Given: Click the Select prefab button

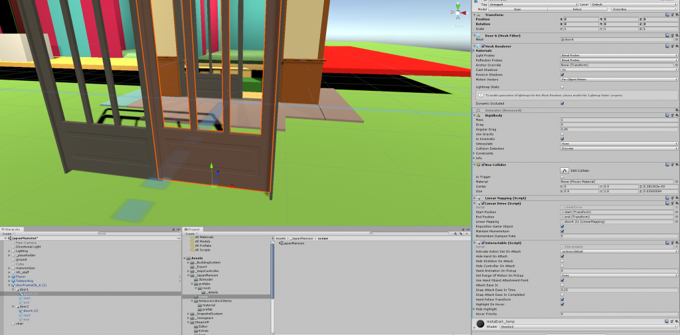Looking at the screenshot, I should coord(577,9).
